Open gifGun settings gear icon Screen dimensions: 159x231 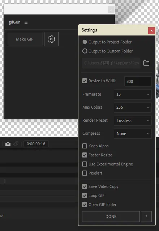click(x=51, y=39)
